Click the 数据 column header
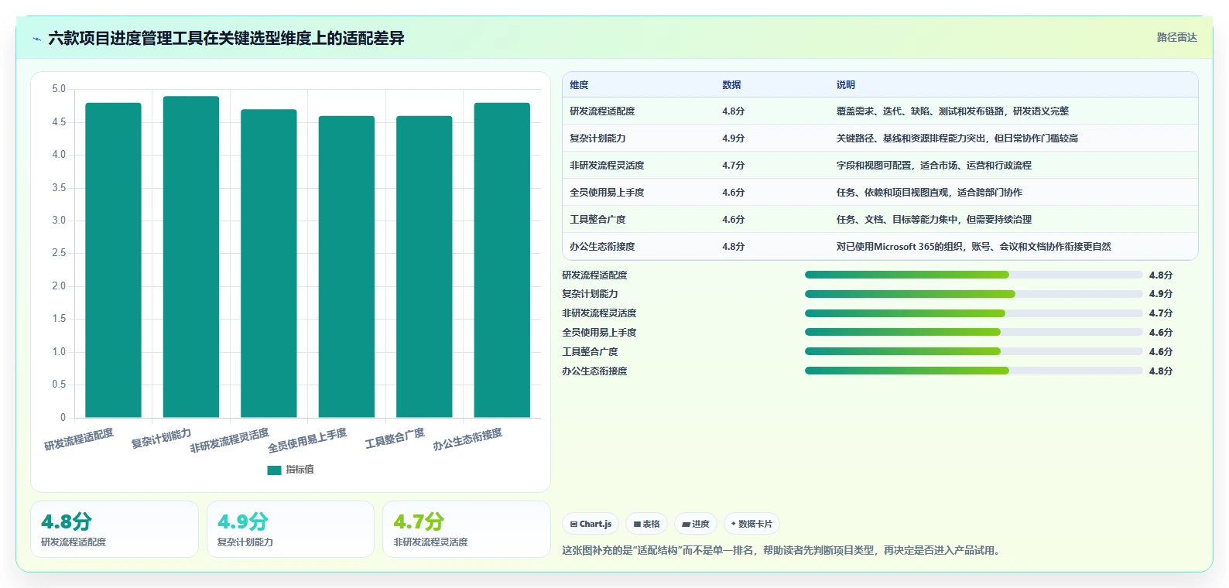The height and width of the screenshot is (588, 1229). pyautogui.click(x=731, y=85)
